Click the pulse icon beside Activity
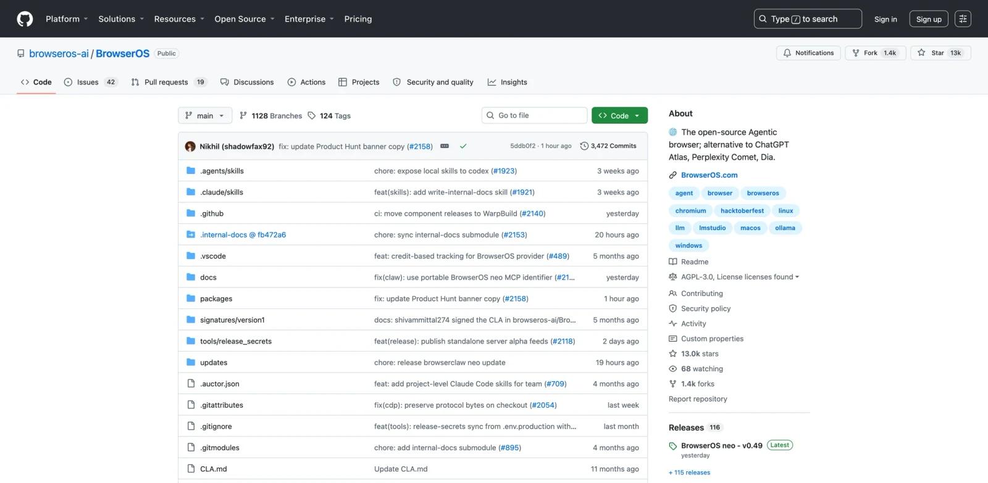 point(673,324)
